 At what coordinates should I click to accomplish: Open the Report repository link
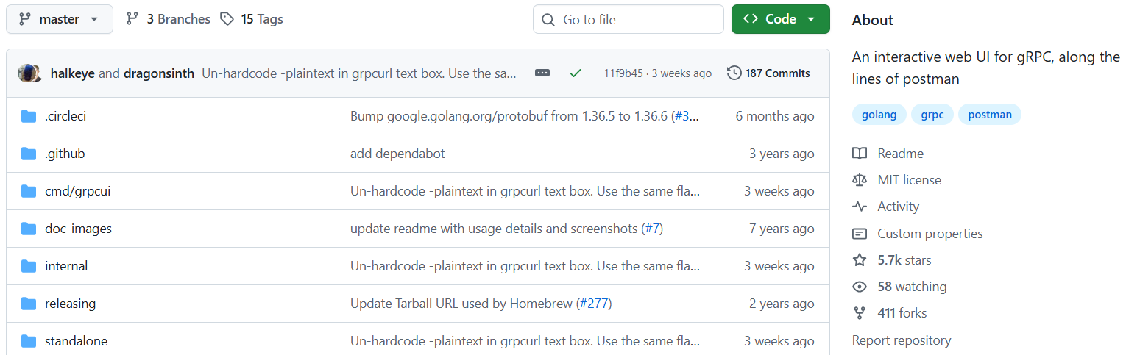coord(901,340)
